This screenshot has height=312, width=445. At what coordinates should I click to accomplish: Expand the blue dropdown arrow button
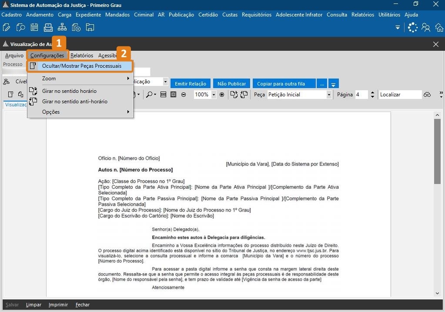[334, 84]
